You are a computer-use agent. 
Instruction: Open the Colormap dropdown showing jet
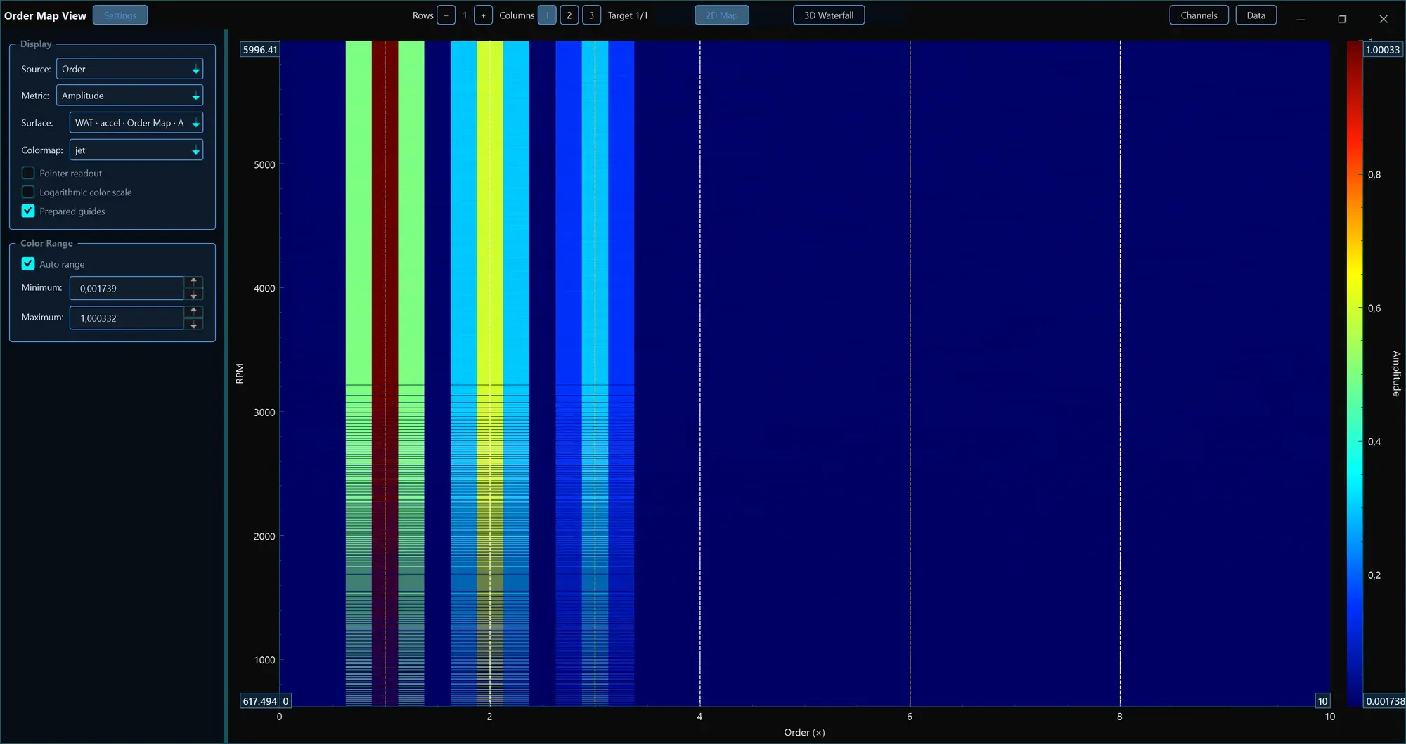[136, 150]
